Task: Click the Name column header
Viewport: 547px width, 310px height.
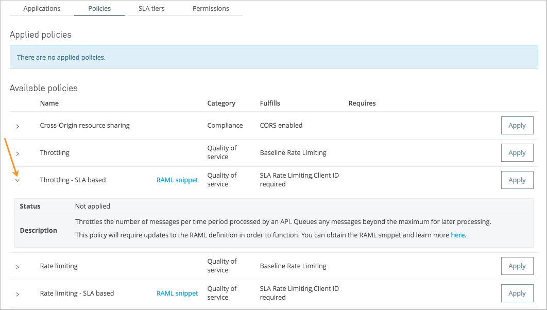Action: tap(49, 103)
